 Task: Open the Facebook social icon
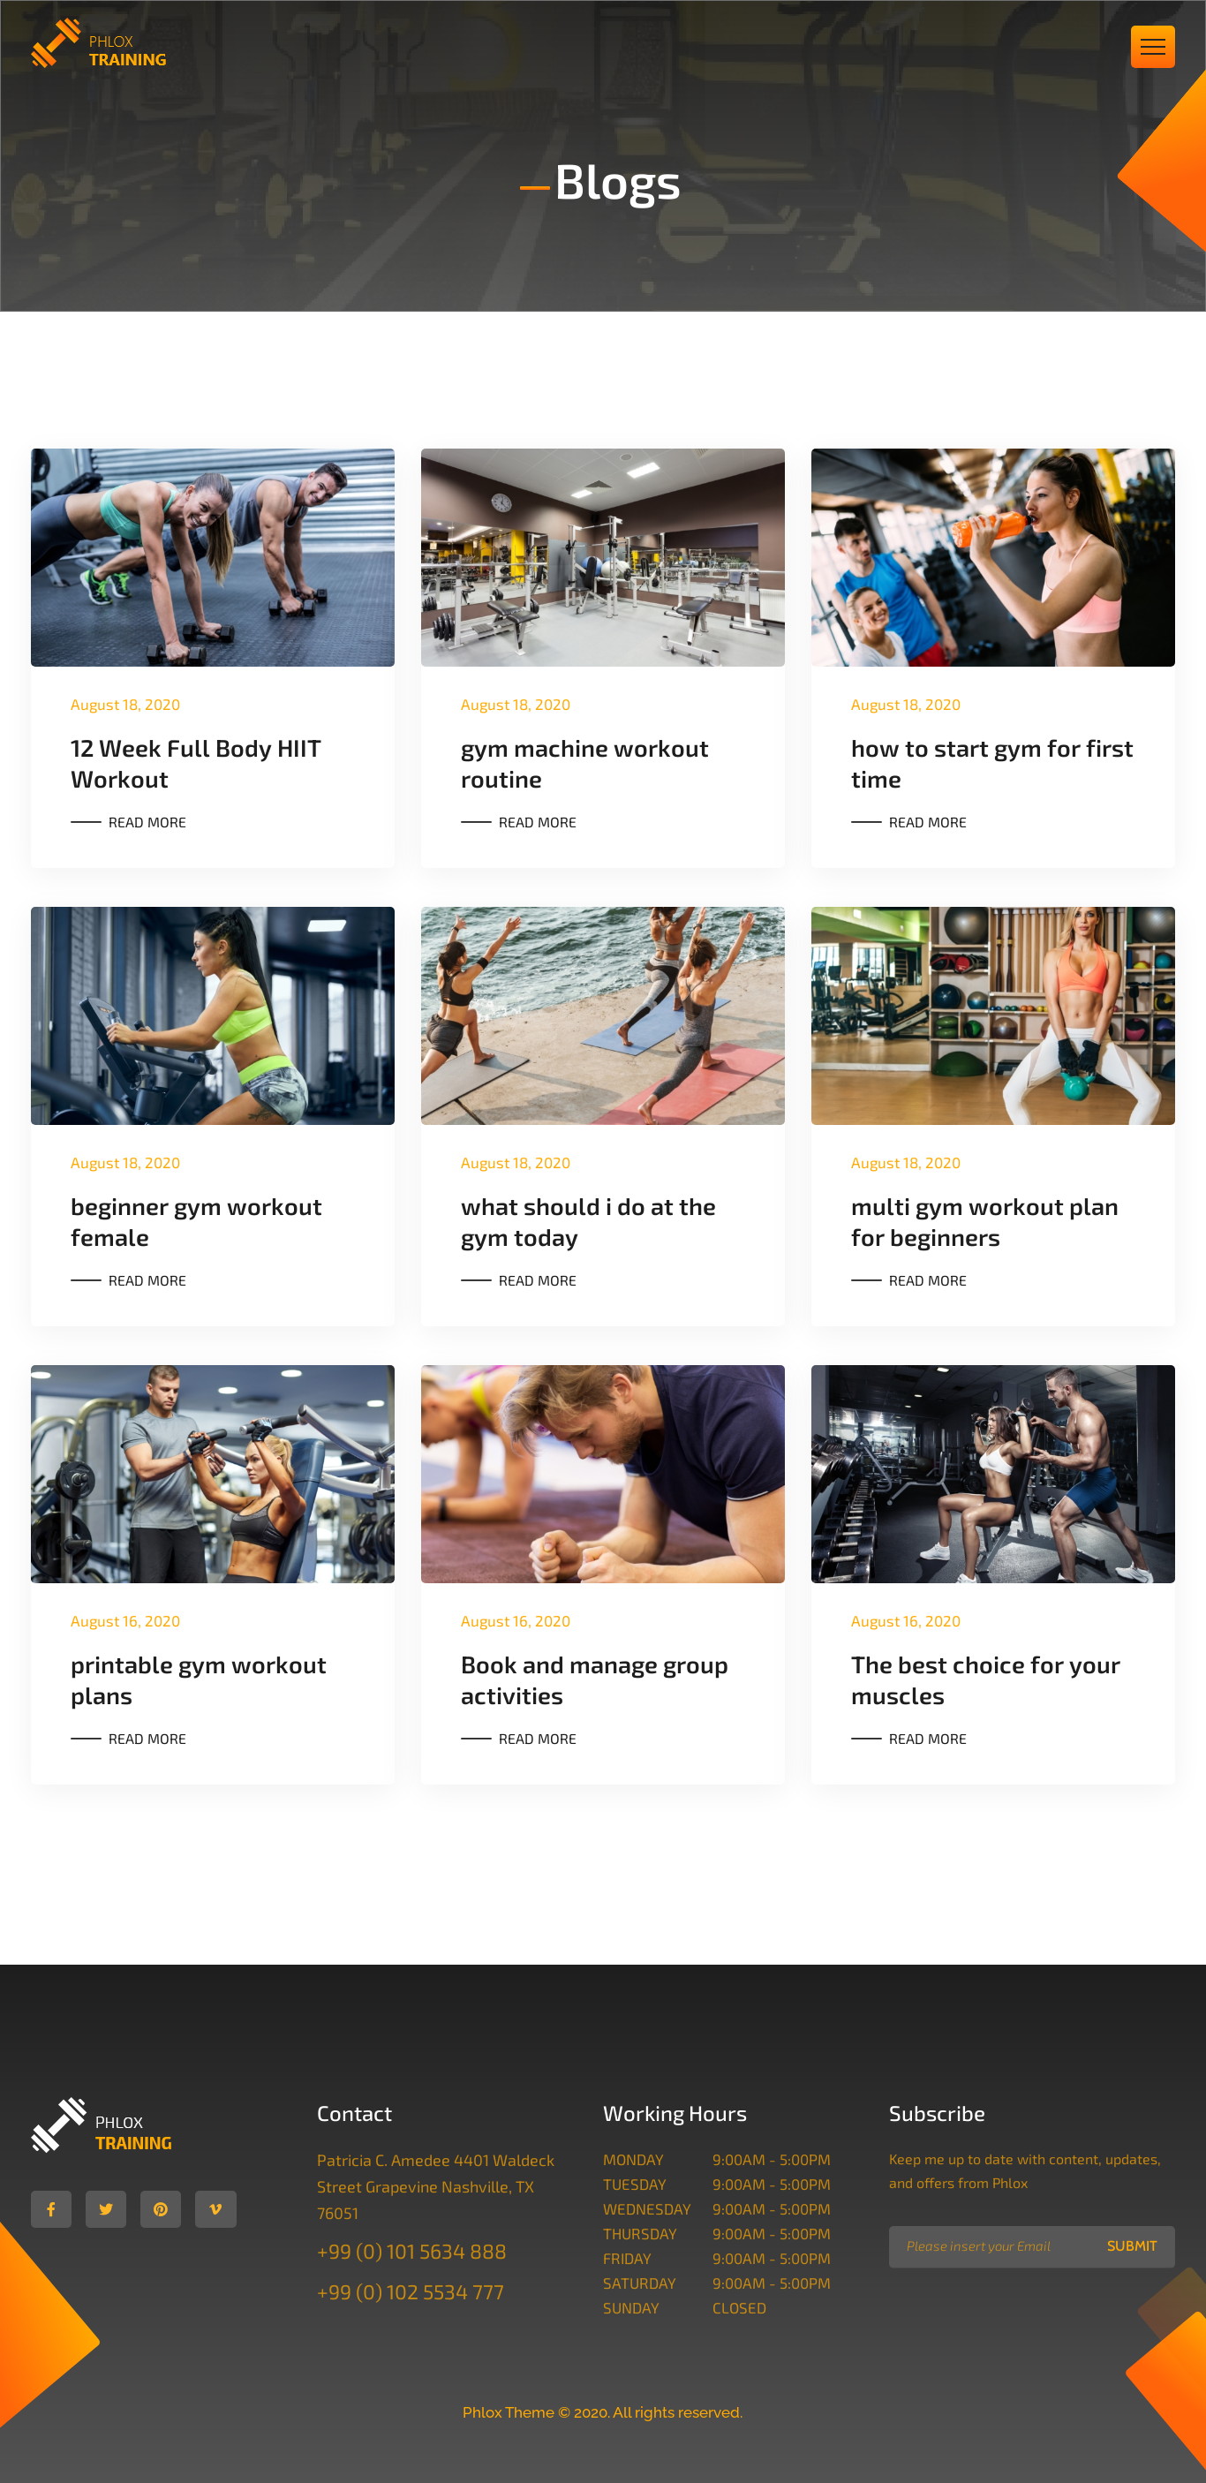tap(51, 2208)
